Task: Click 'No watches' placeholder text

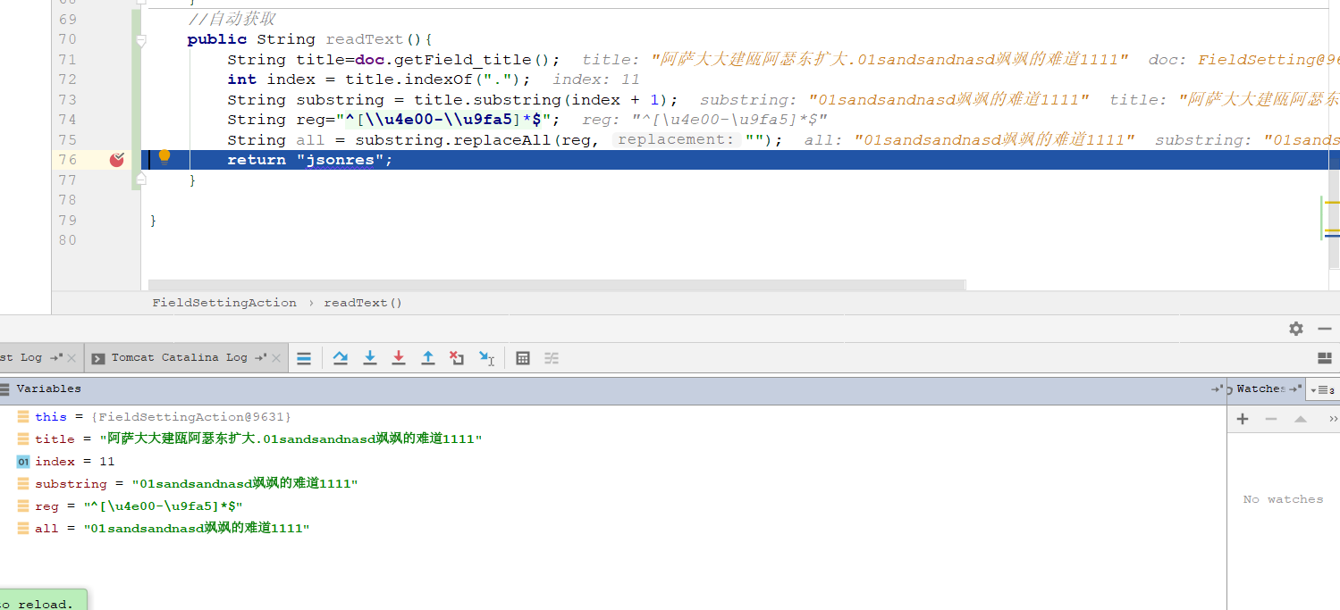Action: click(x=1283, y=500)
